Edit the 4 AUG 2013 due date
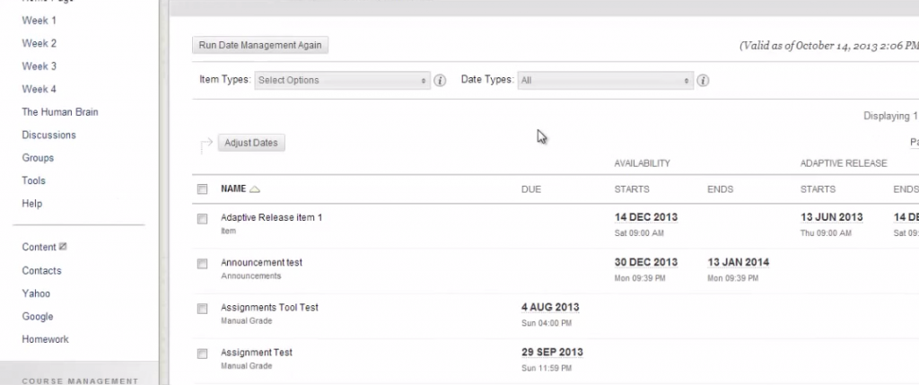919x385 pixels. point(550,307)
